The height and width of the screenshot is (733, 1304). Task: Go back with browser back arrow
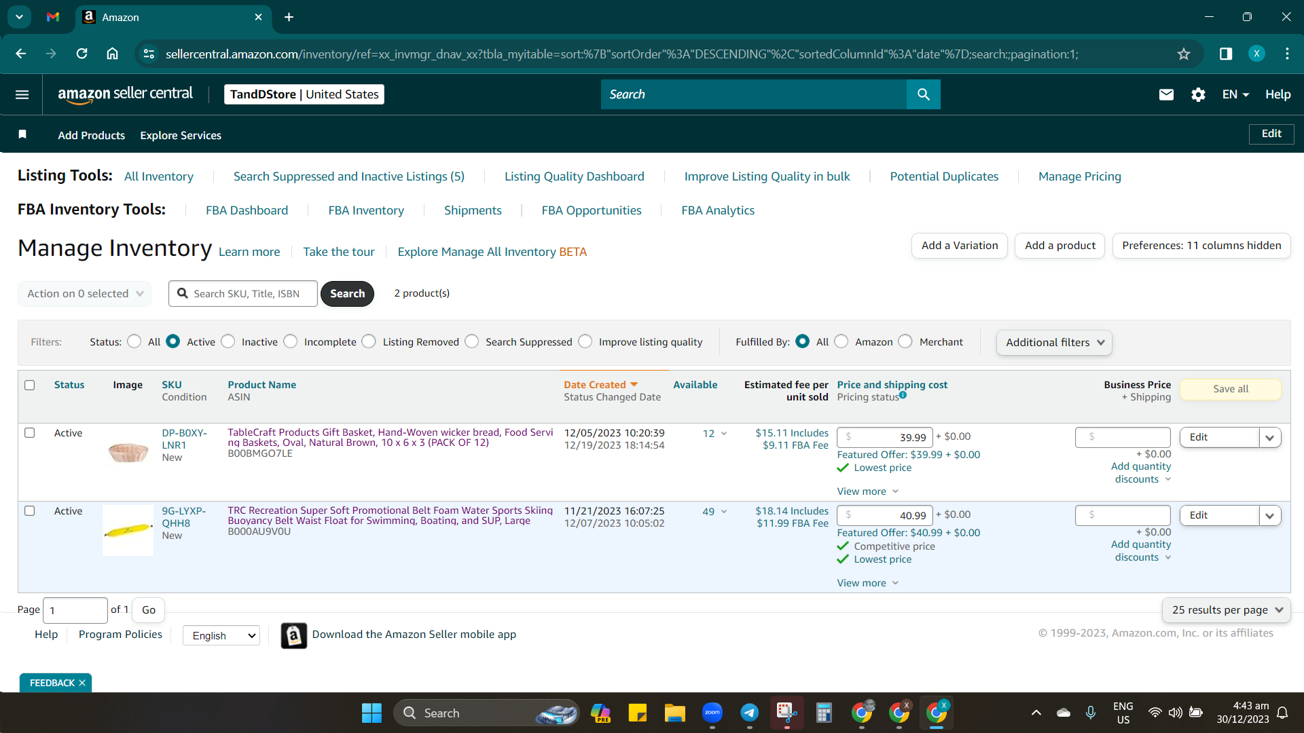[20, 54]
